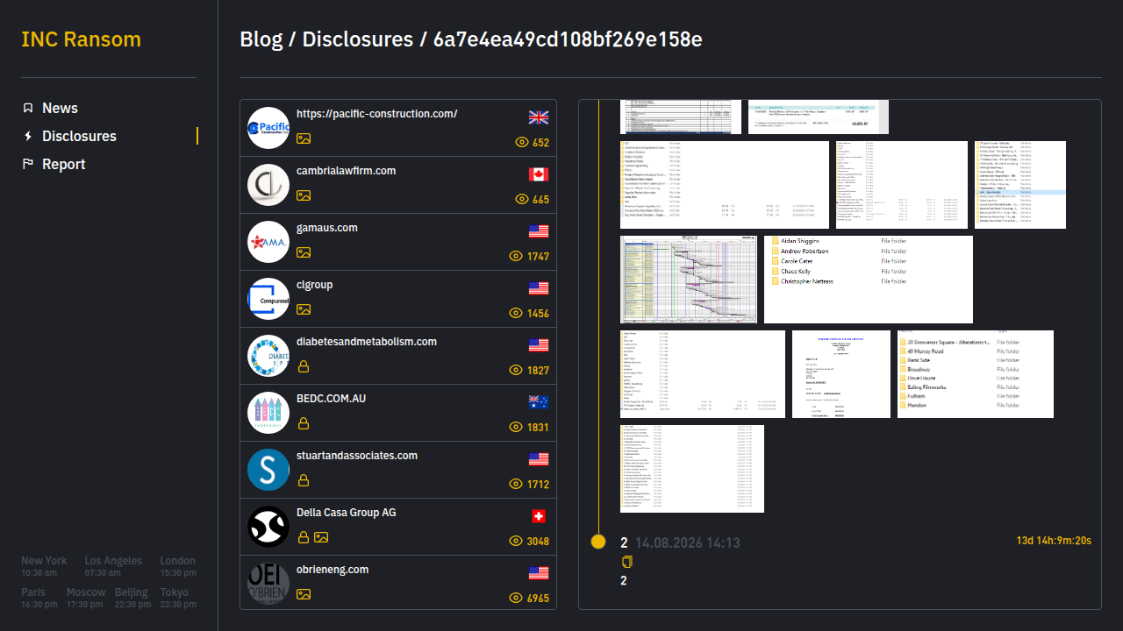Click the US flag on obrieneng.com row

(539, 573)
